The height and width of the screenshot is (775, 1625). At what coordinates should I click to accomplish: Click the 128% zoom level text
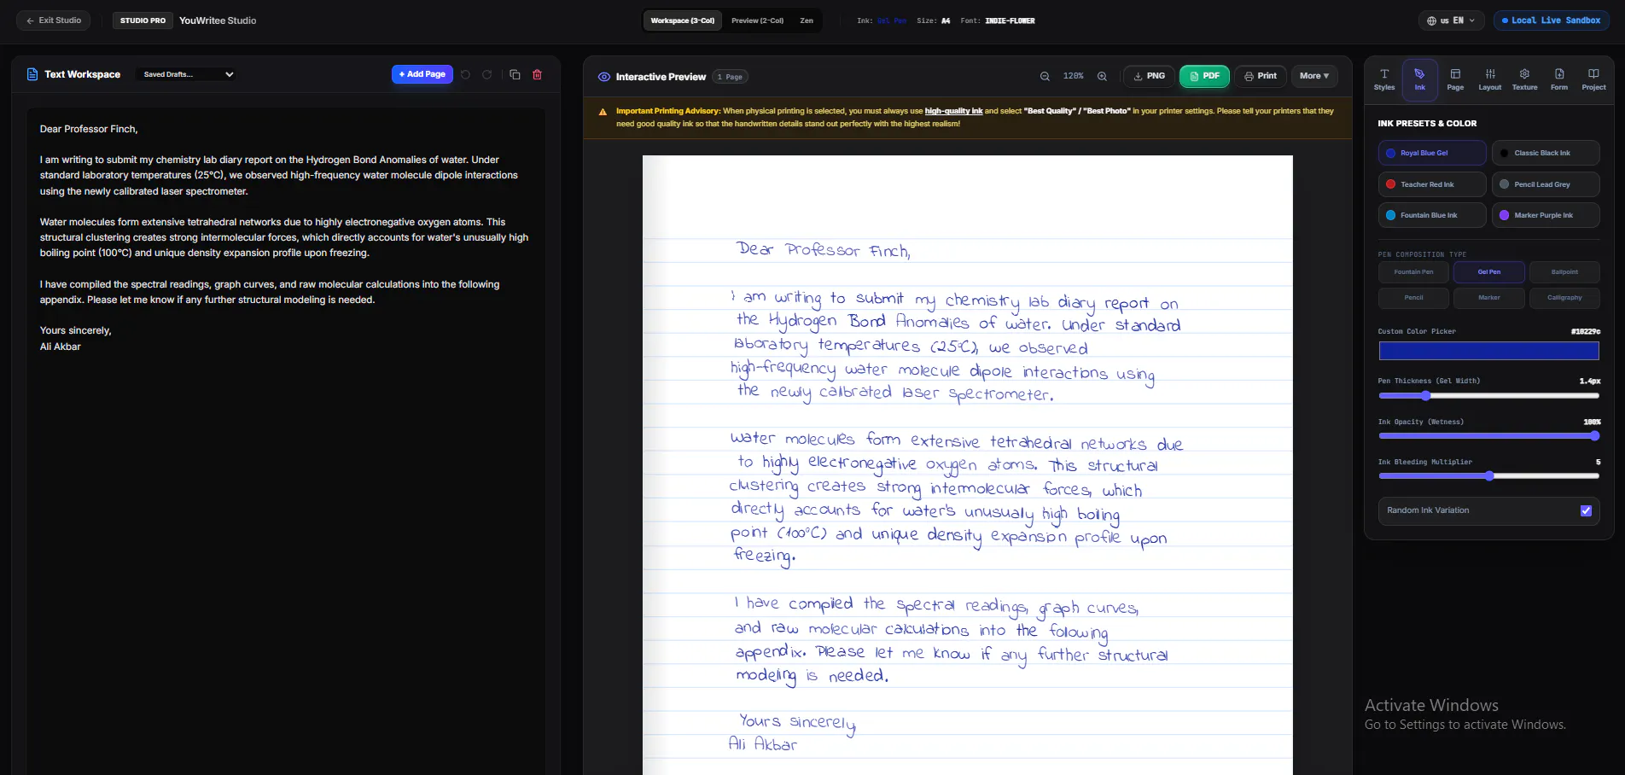click(1073, 76)
